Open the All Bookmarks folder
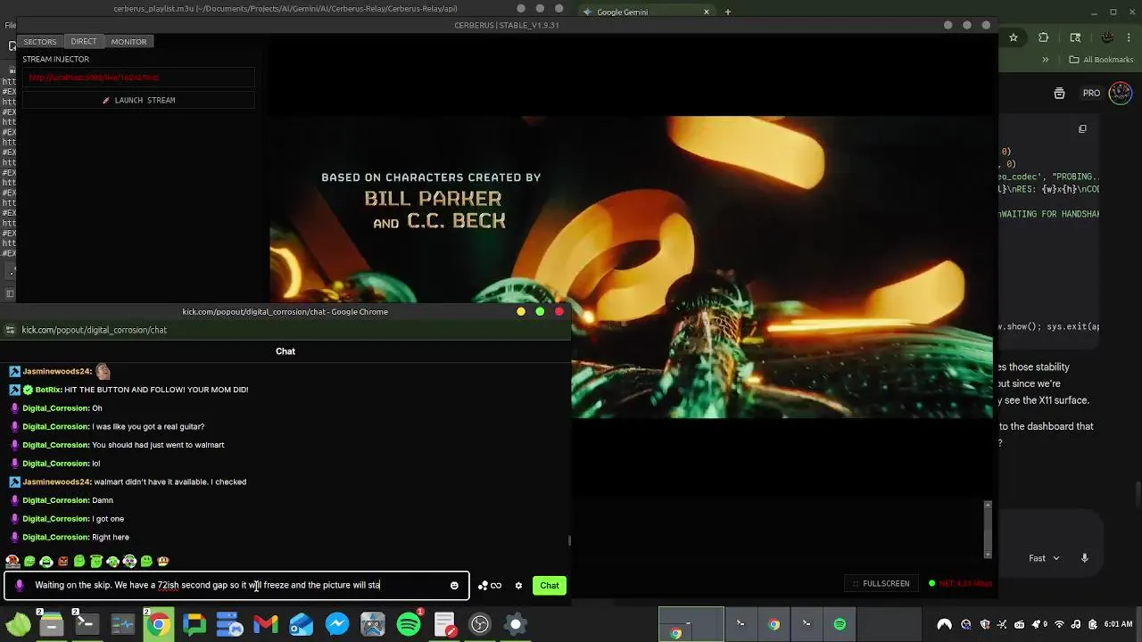 [1101, 60]
